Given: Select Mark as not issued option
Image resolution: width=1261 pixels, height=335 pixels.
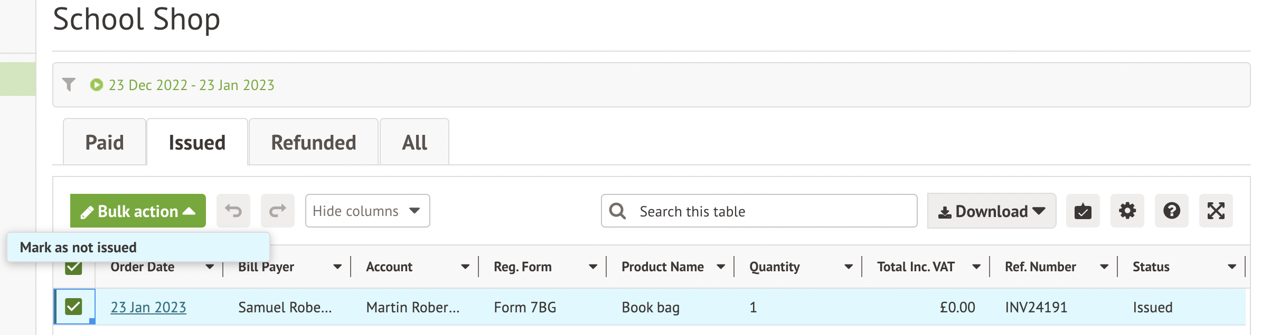Looking at the screenshot, I should 78,247.
